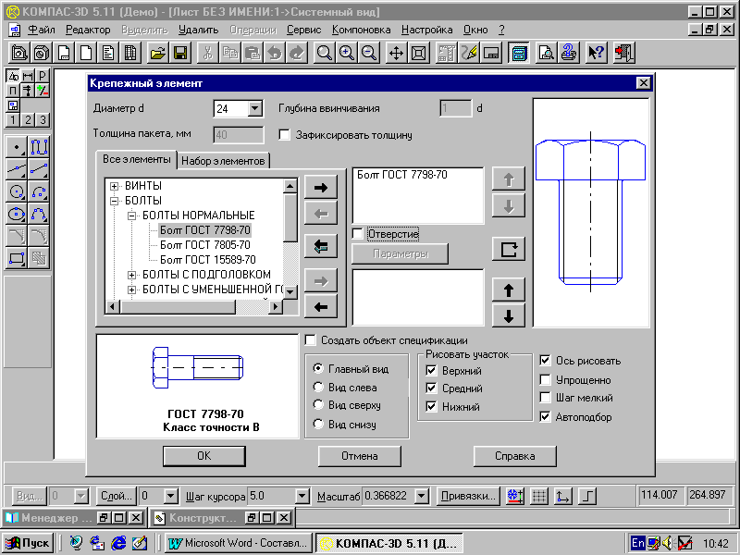Click the plain magnifier zoom icon
740x555 pixels.
coord(325,53)
